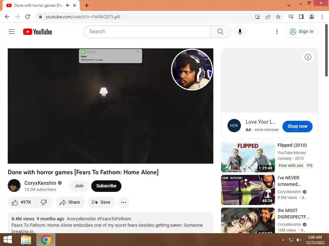Click Shop now ad button
This screenshot has height=246, width=329.
(x=297, y=126)
